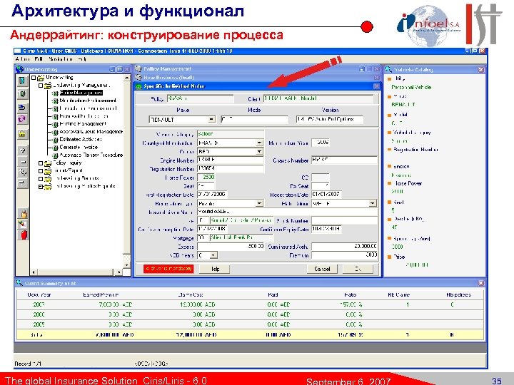Click the Ok button next to Cancel
514x385 pixels.
(358, 269)
